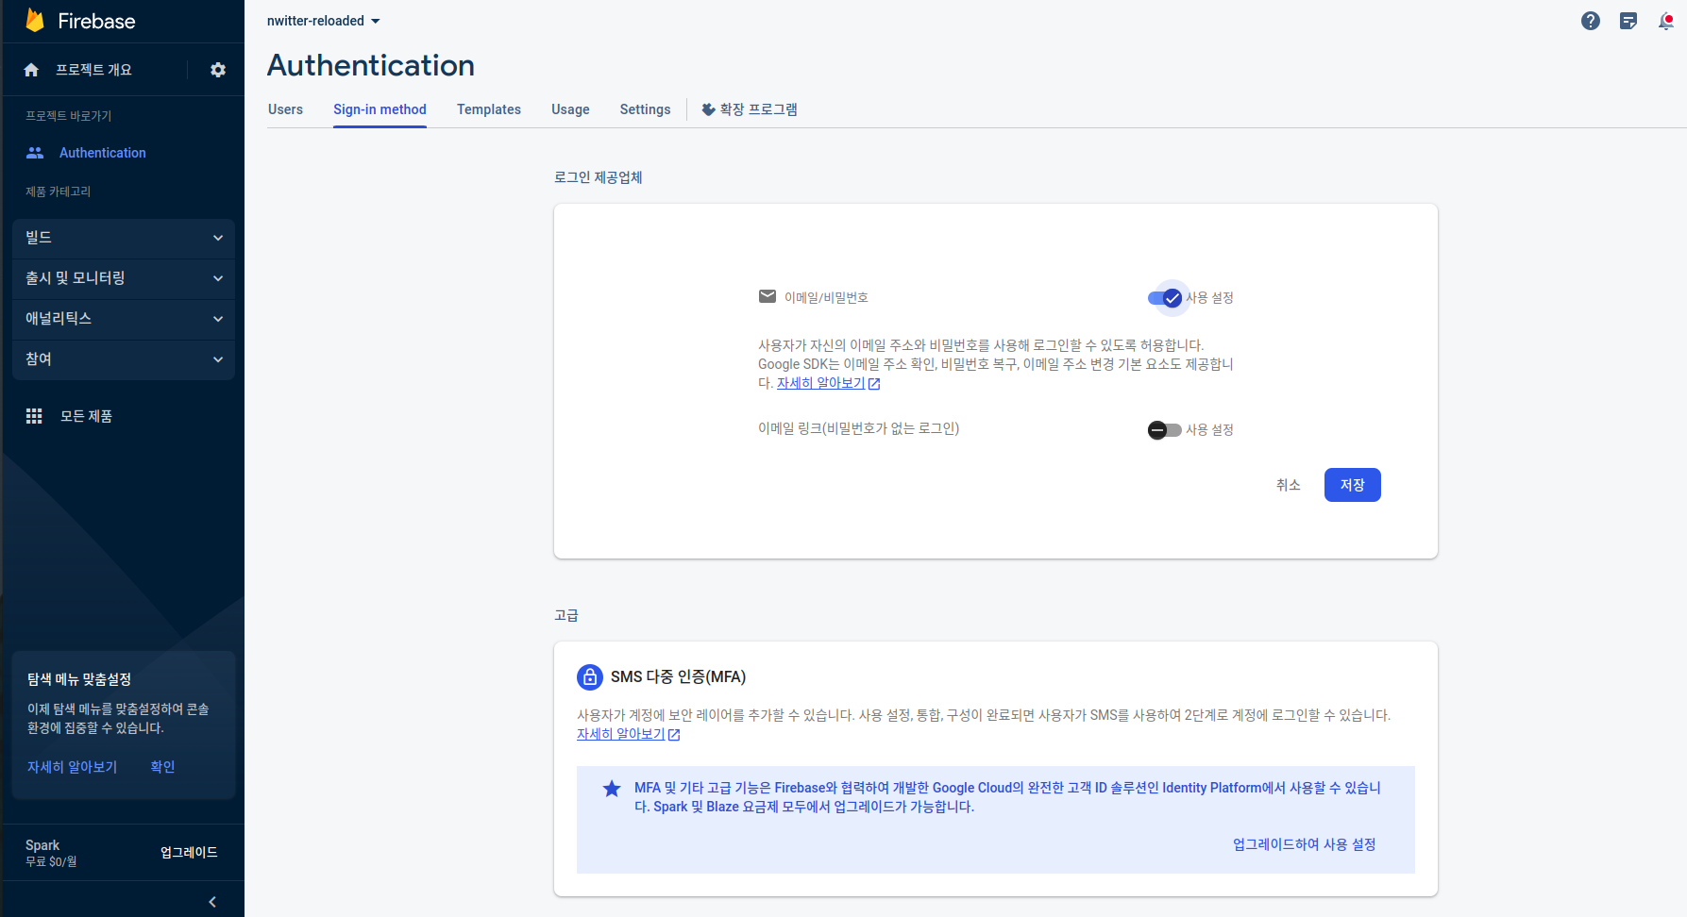Click 프로젝트 개요 in sidebar
Image resolution: width=1687 pixels, height=917 pixels.
(x=93, y=70)
